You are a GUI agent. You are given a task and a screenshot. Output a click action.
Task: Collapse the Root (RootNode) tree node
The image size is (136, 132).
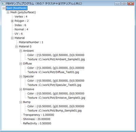[x=4, y=8]
